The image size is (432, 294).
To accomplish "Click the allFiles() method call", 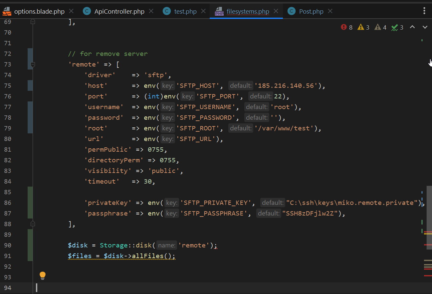I will tap(152, 256).
